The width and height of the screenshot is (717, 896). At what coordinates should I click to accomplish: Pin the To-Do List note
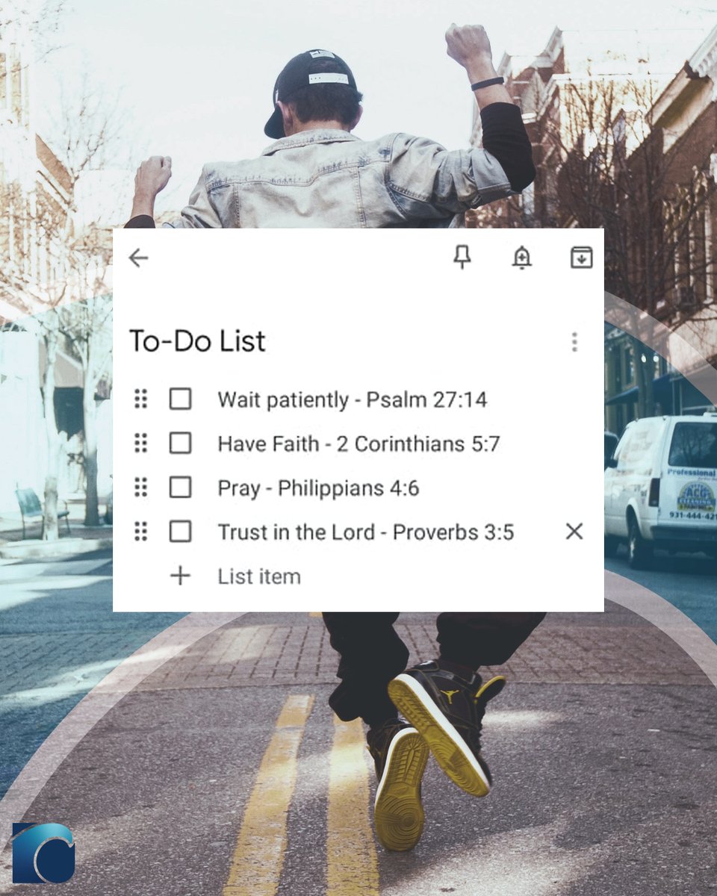[x=462, y=258]
